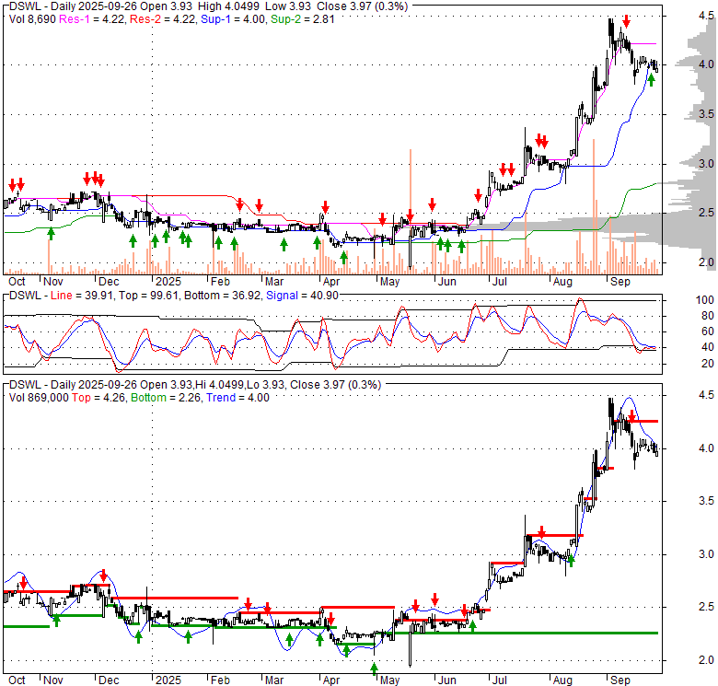Image resolution: width=718 pixels, height=686 pixels.
Task: Select the 'Bottom = 36.92' oscillator value
Action: click(223, 296)
